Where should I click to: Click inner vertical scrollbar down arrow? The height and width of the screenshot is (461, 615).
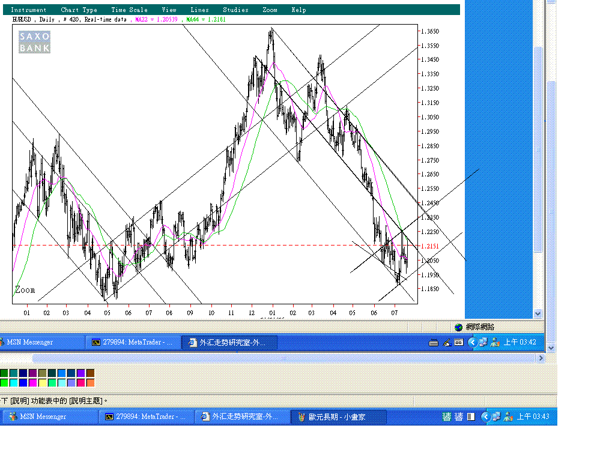click(x=538, y=313)
